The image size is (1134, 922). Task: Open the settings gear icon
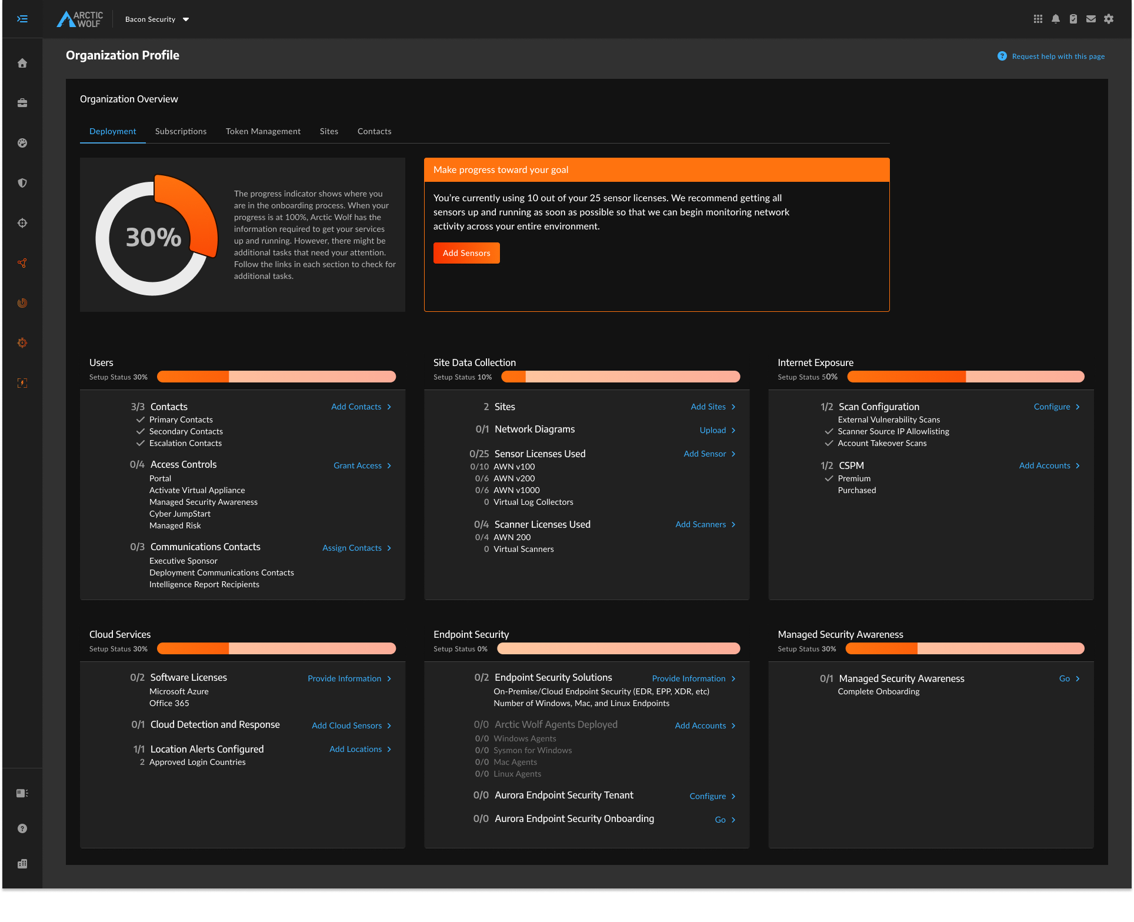pyautogui.click(x=1109, y=19)
